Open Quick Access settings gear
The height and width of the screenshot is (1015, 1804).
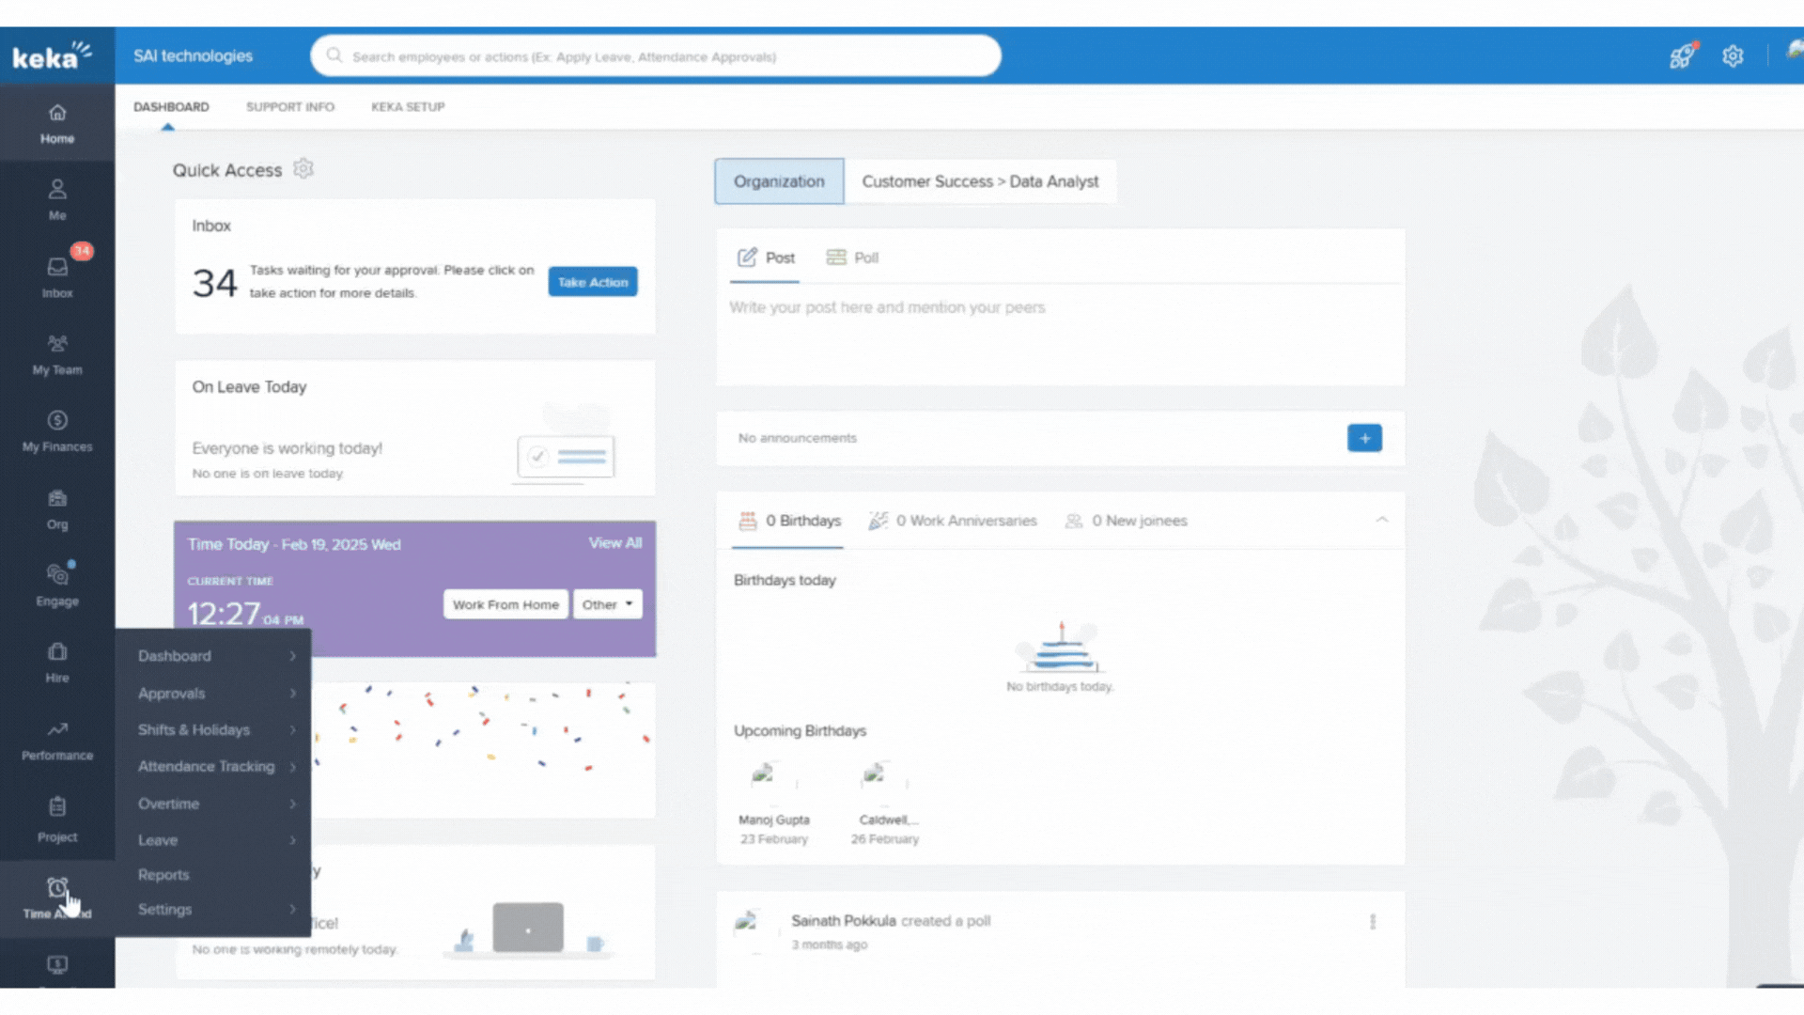[303, 169]
